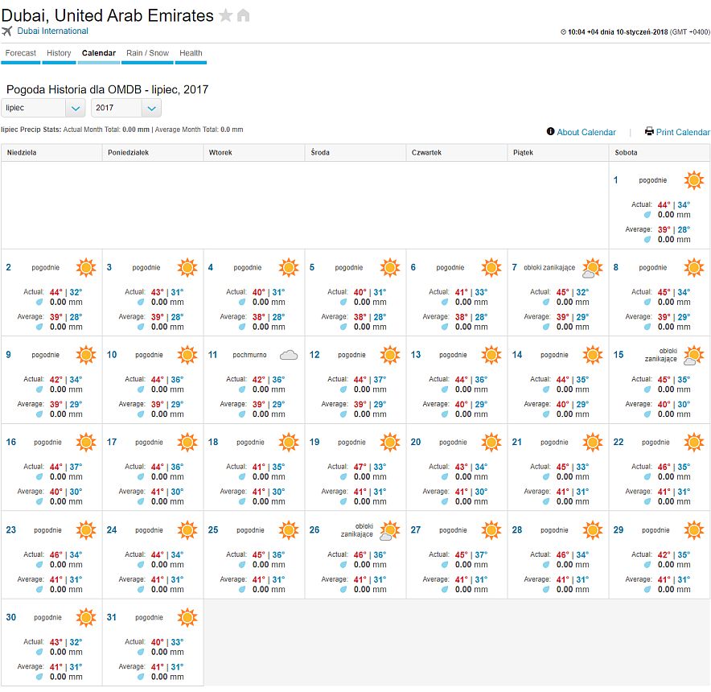Screen dimensions: 711x692
Task: Click the average precipitation drop icon on day 16
Action: pyautogui.click(x=39, y=501)
